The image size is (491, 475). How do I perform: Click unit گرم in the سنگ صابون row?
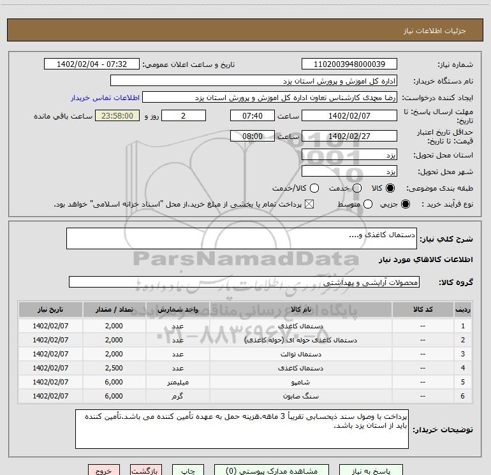coord(177,397)
